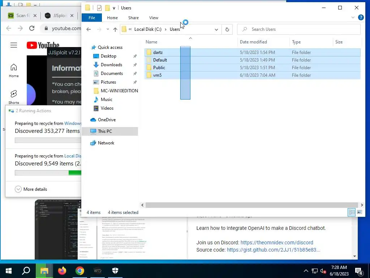
Task: Open Downloads in navigation pane
Action: tap(111, 65)
